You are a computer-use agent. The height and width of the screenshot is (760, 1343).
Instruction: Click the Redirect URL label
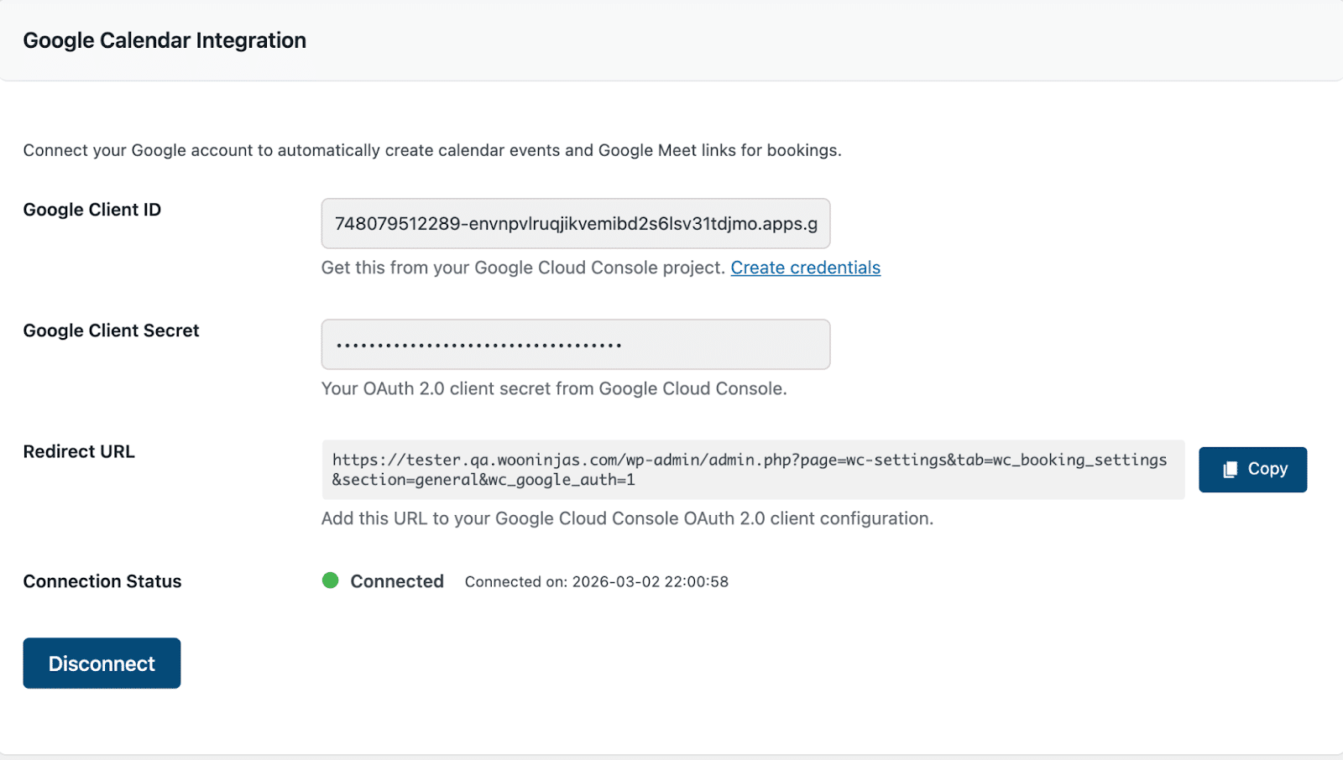(79, 451)
